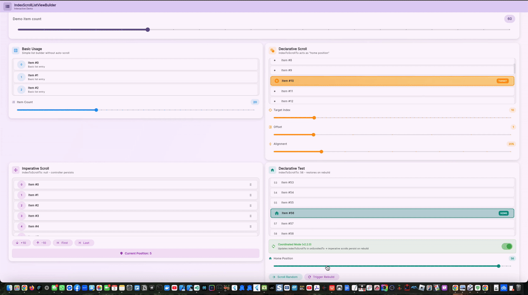Click the alignment icon beside Alignment label

coord(270,144)
